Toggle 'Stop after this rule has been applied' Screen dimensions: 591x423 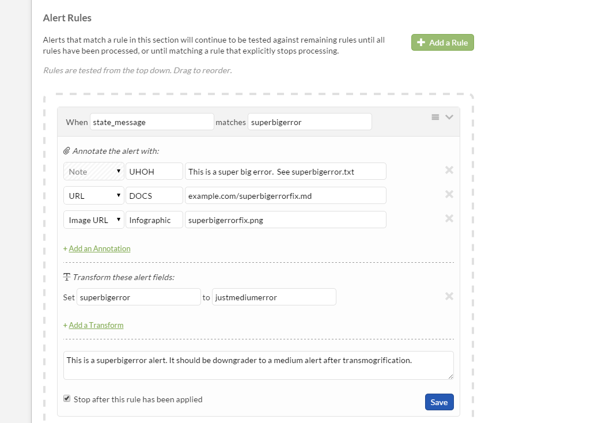(x=67, y=398)
